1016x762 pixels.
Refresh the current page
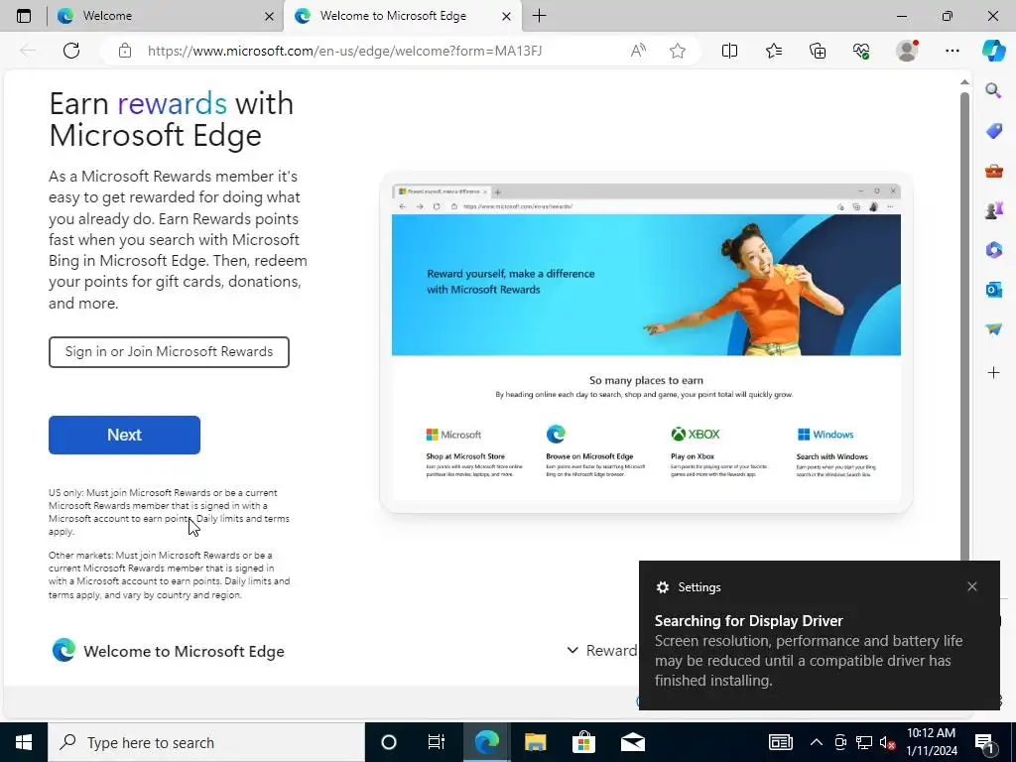[71, 51]
